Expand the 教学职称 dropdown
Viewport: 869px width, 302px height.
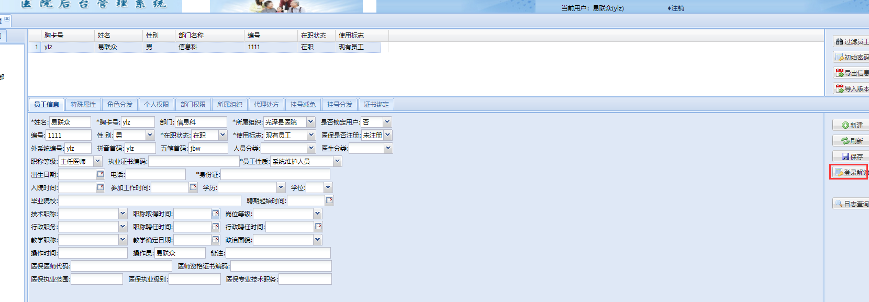coord(122,240)
